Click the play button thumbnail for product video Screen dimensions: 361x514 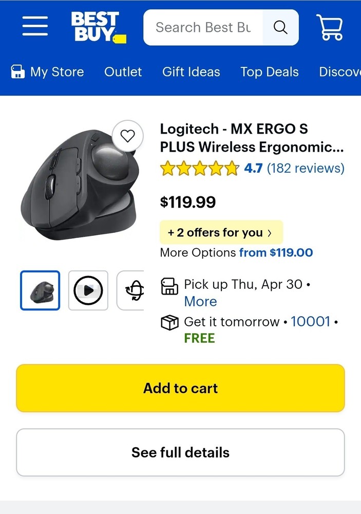88,290
